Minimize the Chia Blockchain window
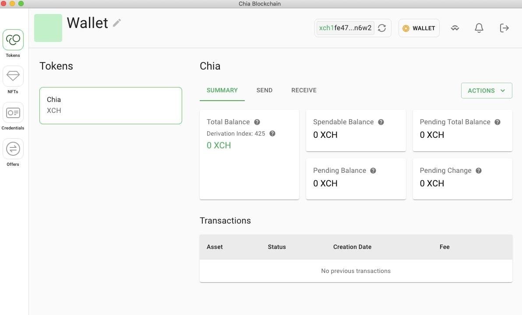522x315 pixels. click(12, 3)
